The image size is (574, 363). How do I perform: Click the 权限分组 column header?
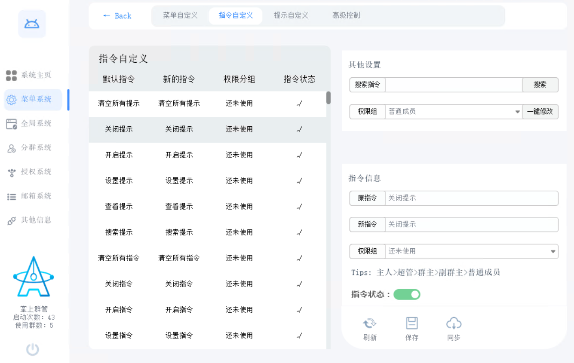click(x=239, y=79)
